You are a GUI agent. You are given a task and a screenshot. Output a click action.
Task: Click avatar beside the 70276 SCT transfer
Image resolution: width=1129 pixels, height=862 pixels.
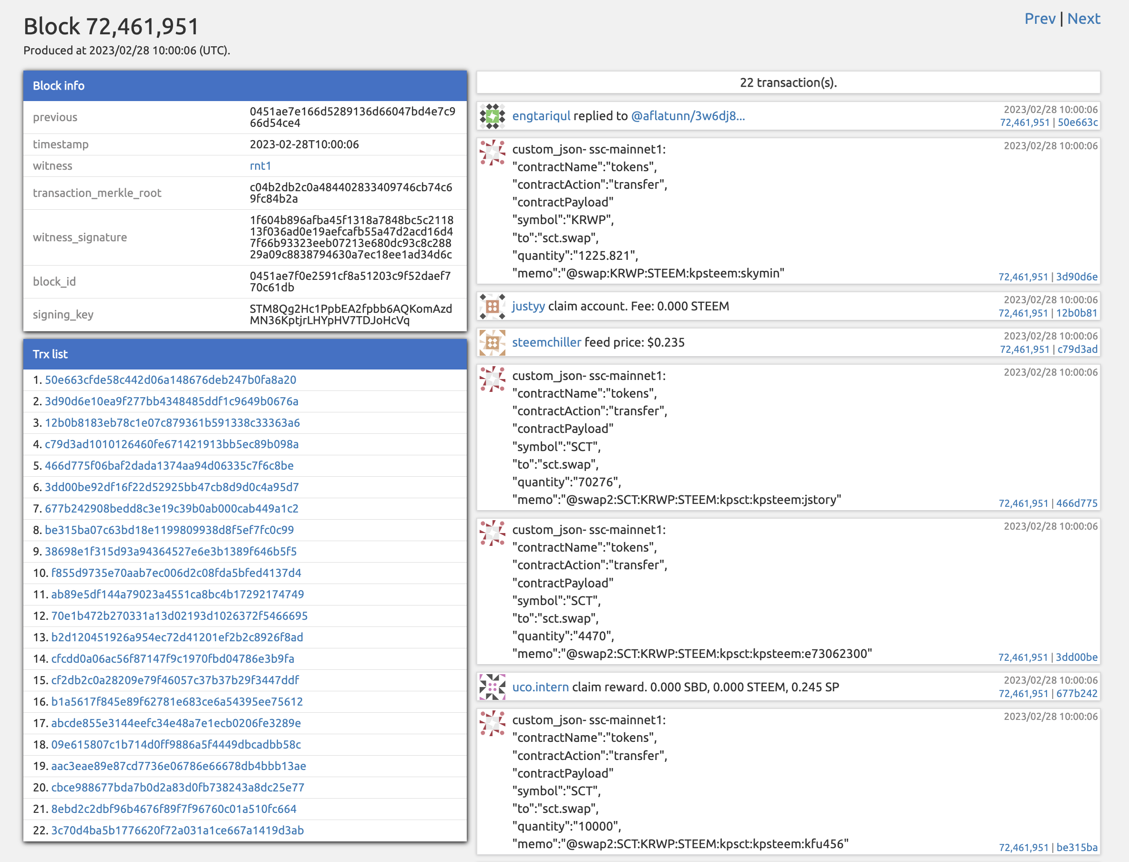click(492, 379)
